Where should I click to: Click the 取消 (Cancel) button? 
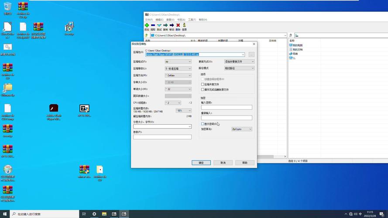[x=223, y=163]
